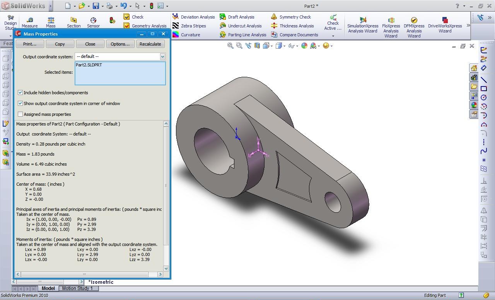Show Curvature display
This screenshot has width=495, height=300.
click(x=186, y=35)
